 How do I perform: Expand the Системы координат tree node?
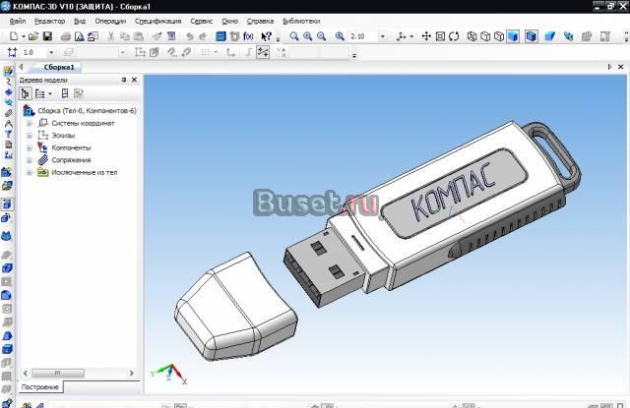point(30,124)
